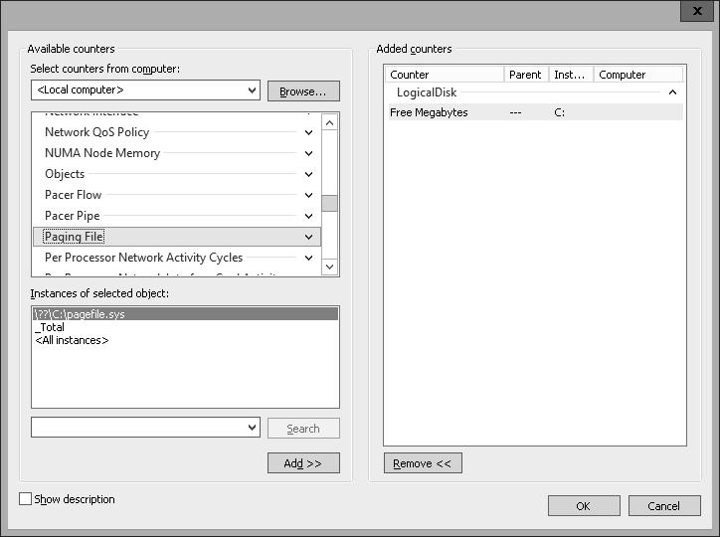Expand Per Processor Network Activity Cycles

coord(309,258)
